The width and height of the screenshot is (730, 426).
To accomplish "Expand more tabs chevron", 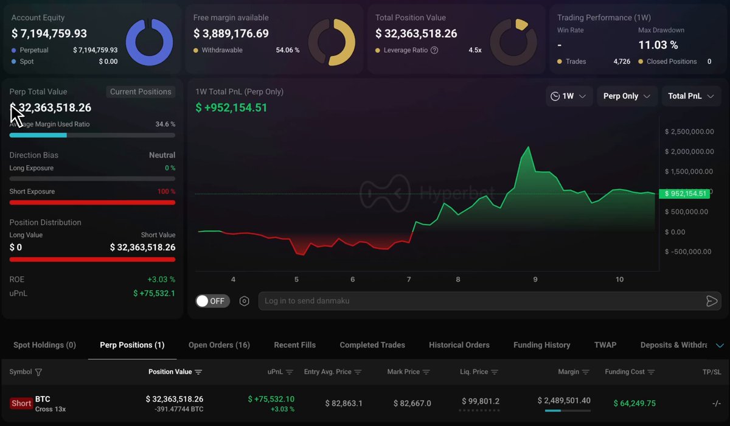I will point(720,345).
